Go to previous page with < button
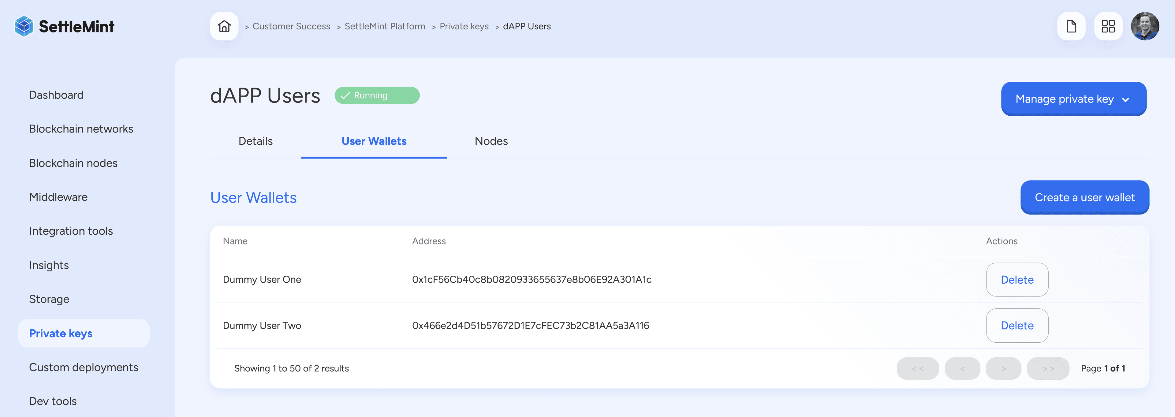 click(x=962, y=368)
